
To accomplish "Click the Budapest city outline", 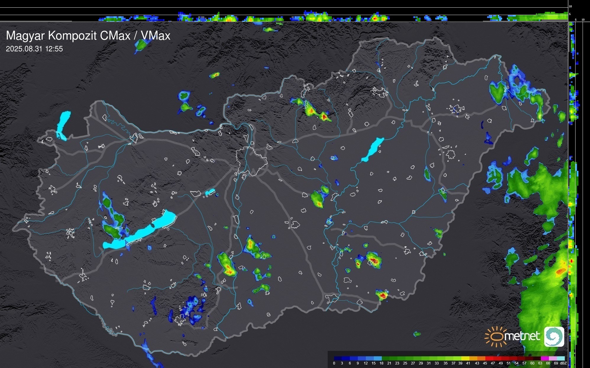I will pos(251,161).
